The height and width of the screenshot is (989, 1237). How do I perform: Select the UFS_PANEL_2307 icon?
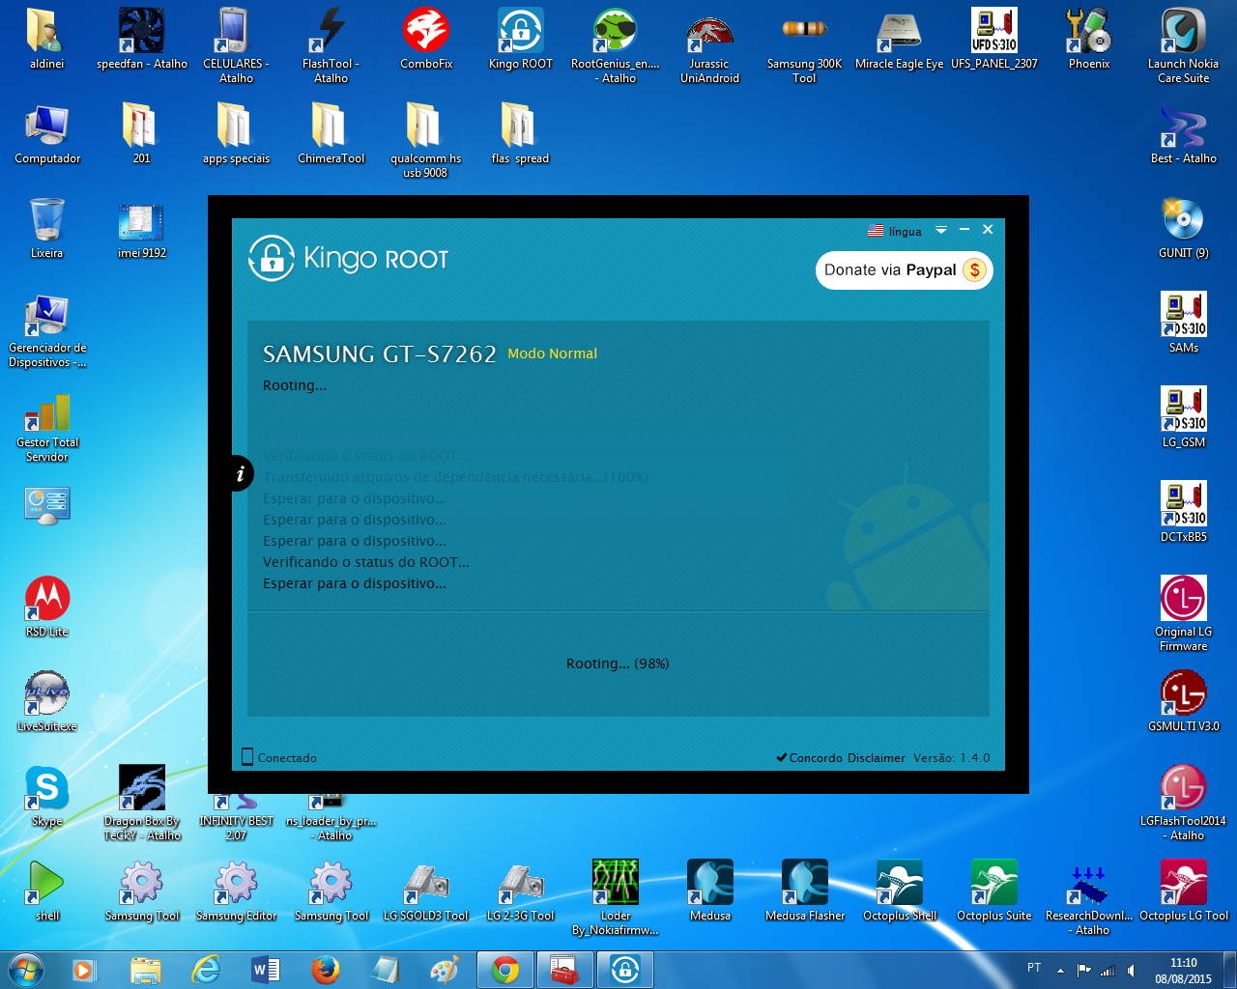click(x=994, y=40)
